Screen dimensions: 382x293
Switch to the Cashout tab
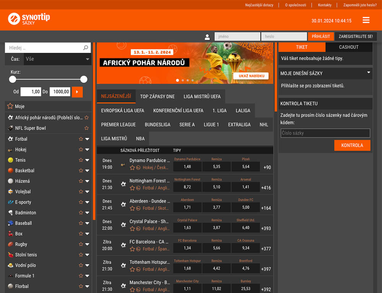349,47
